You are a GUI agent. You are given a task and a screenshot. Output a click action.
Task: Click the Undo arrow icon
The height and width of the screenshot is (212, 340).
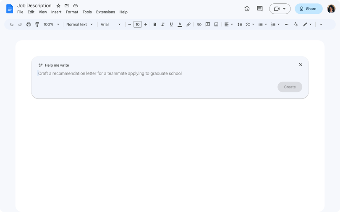(x=12, y=24)
